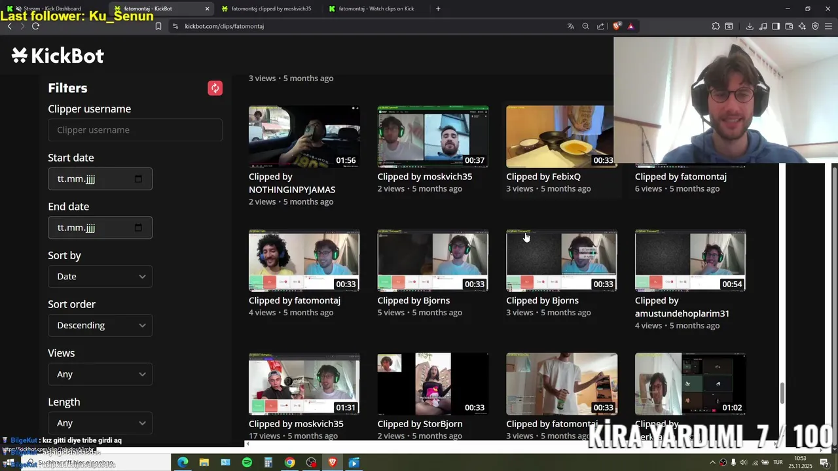838x471 pixels.
Task: Click the End date field
Action: point(100,228)
